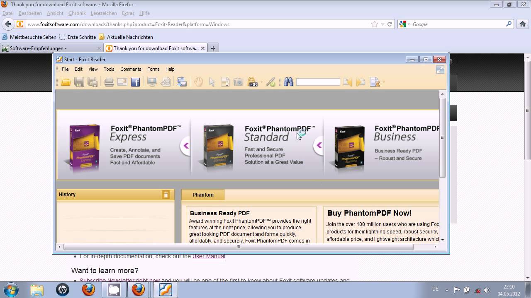The image size is (531, 298).
Task: Close the Thank you for download tab
Action: tap(203, 48)
